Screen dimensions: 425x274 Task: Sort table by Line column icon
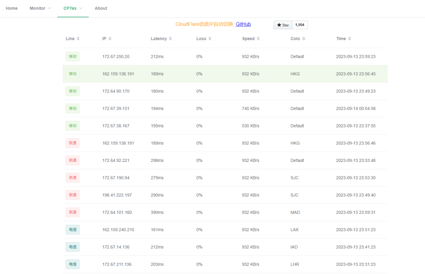[x=78, y=39]
